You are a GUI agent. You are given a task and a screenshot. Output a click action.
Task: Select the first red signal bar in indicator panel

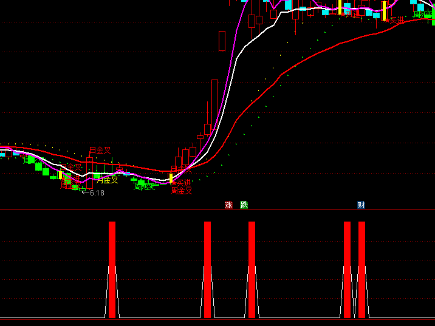pyautogui.click(x=112, y=270)
